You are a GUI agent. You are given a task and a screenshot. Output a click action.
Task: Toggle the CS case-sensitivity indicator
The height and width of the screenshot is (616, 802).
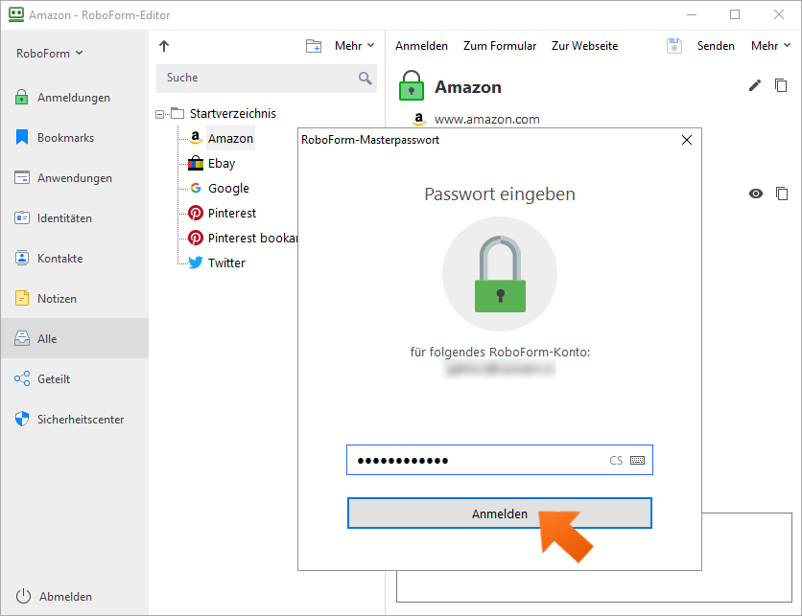[616, 460]
